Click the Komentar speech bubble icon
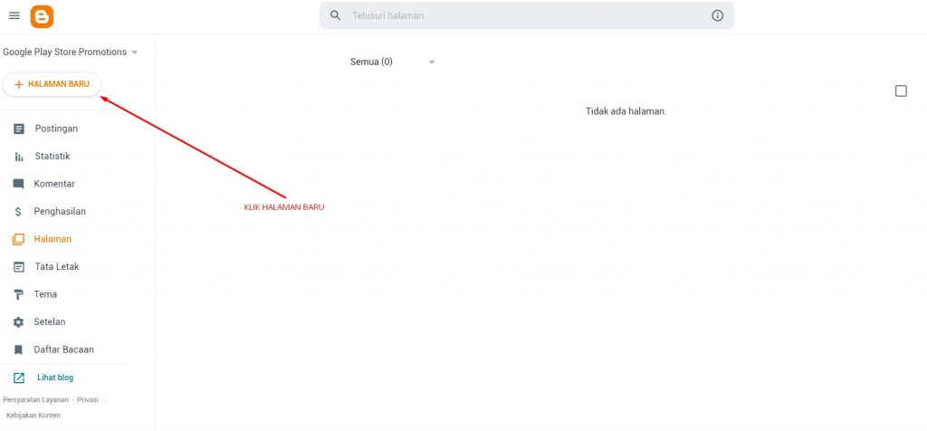This screenshot has width=927, height=431. pyautogui.click(x=19, y=184)
